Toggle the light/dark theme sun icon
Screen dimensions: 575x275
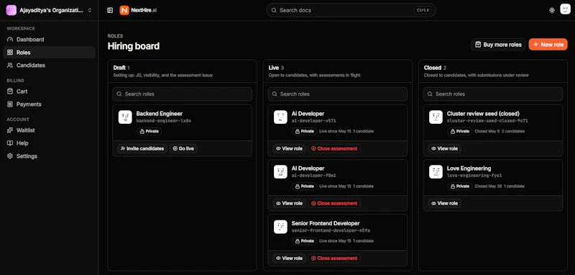[x=551, y=10]
